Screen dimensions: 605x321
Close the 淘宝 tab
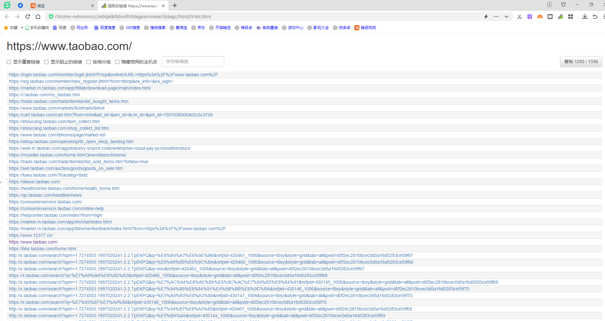92,6
